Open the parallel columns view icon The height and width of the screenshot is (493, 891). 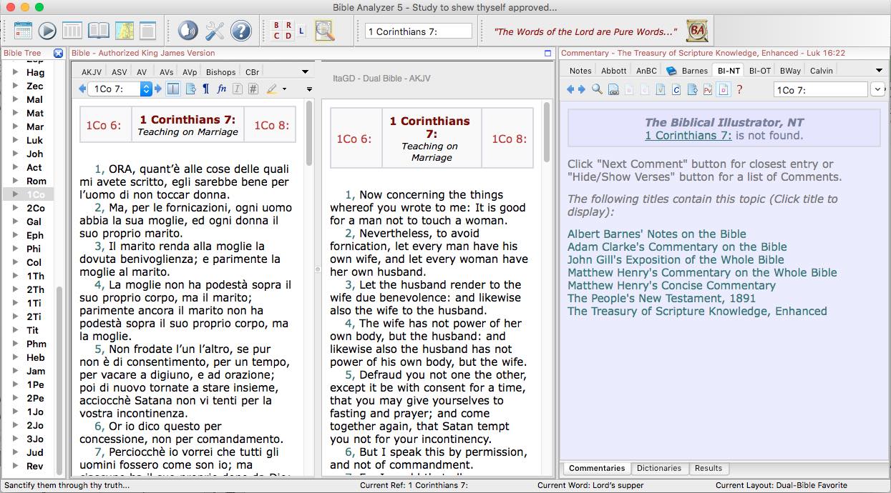click(72, 31)
